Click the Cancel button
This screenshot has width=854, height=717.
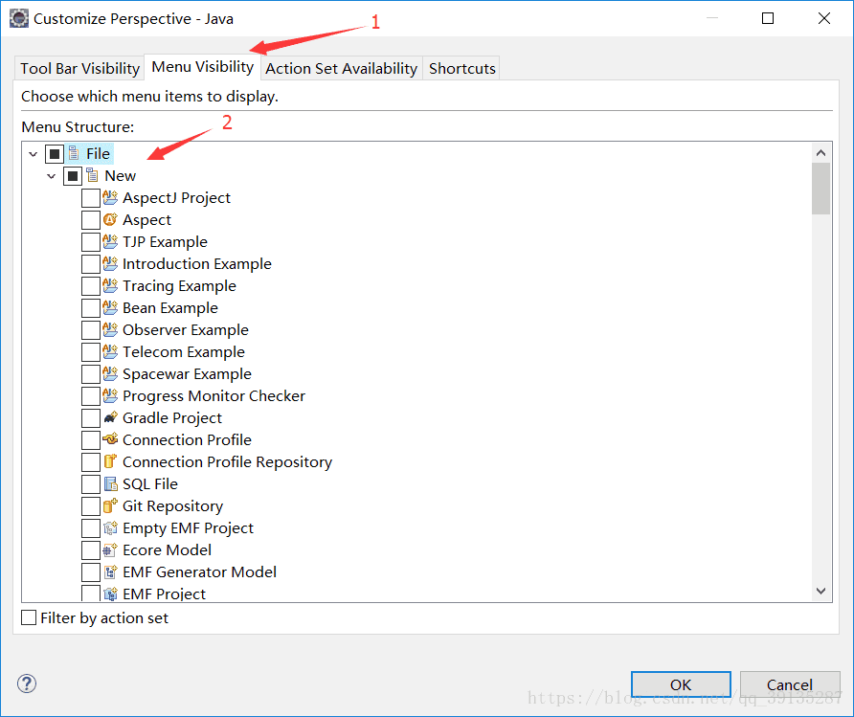tap(790, 684)
